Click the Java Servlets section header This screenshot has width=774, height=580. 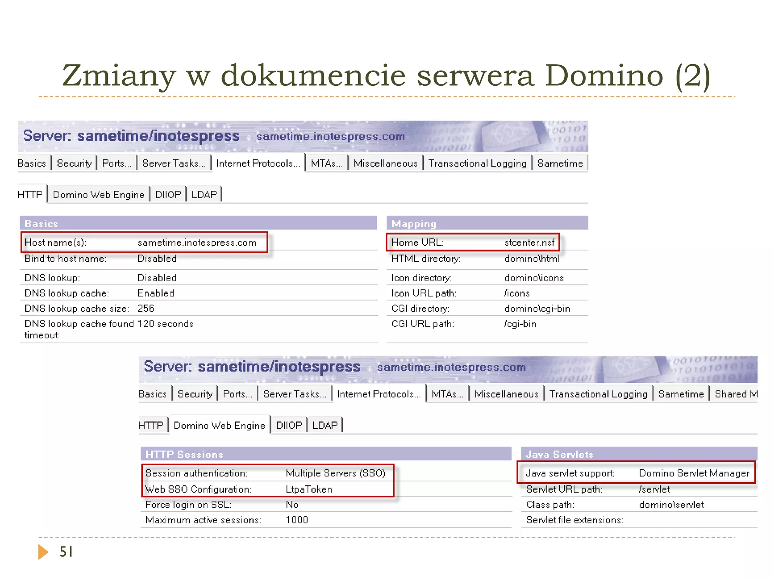point(639,454)
